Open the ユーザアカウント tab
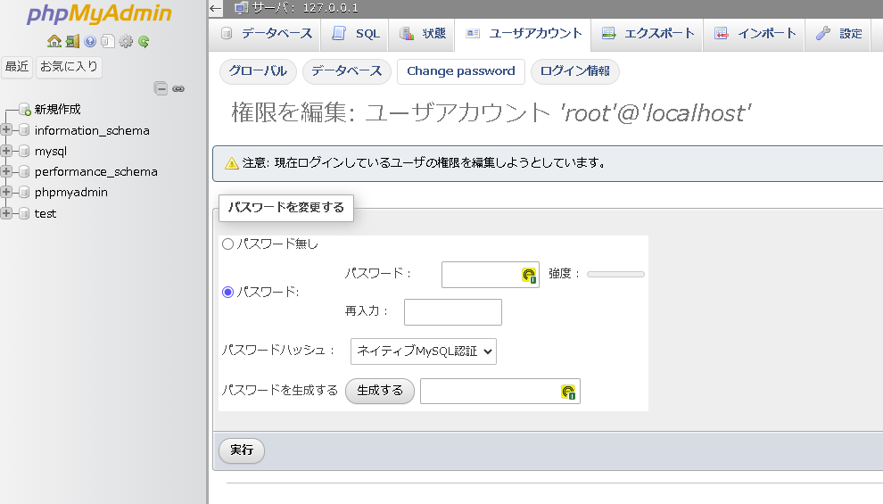Image resolution: width=883 pixels, height=504 pixels. pyautogui.click(x=524, y=34)
